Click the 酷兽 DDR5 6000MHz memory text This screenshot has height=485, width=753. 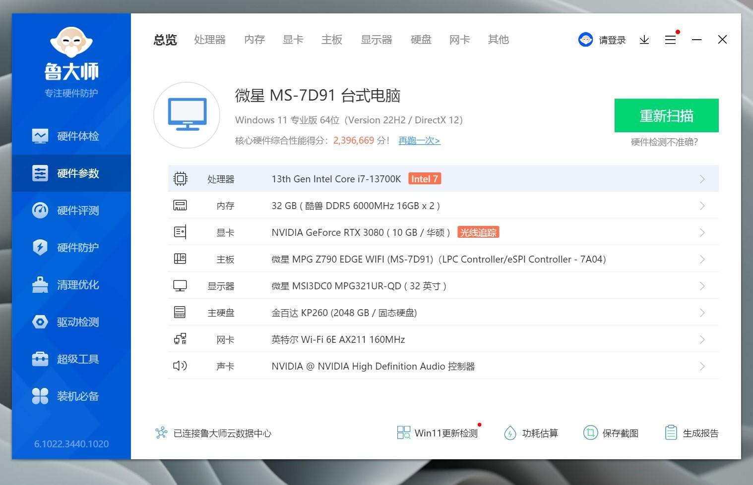[356, 206]
